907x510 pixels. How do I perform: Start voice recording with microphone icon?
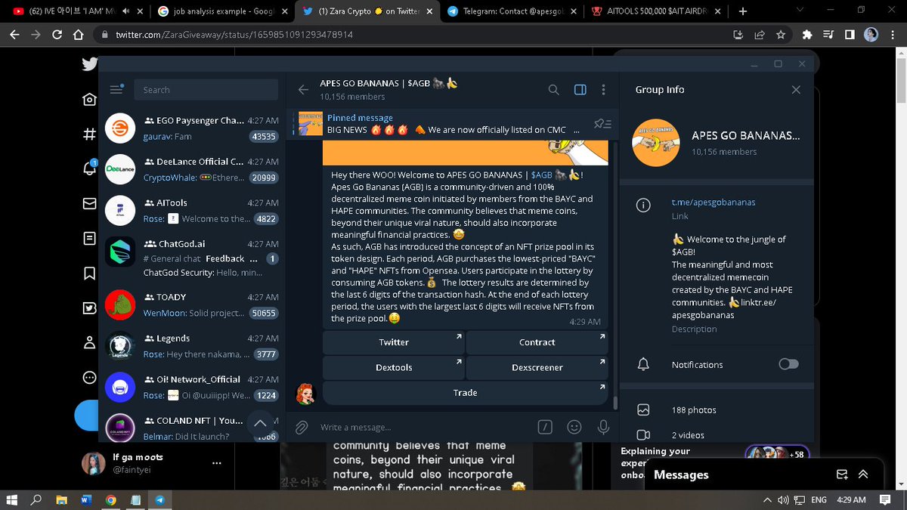pos(603,428)
